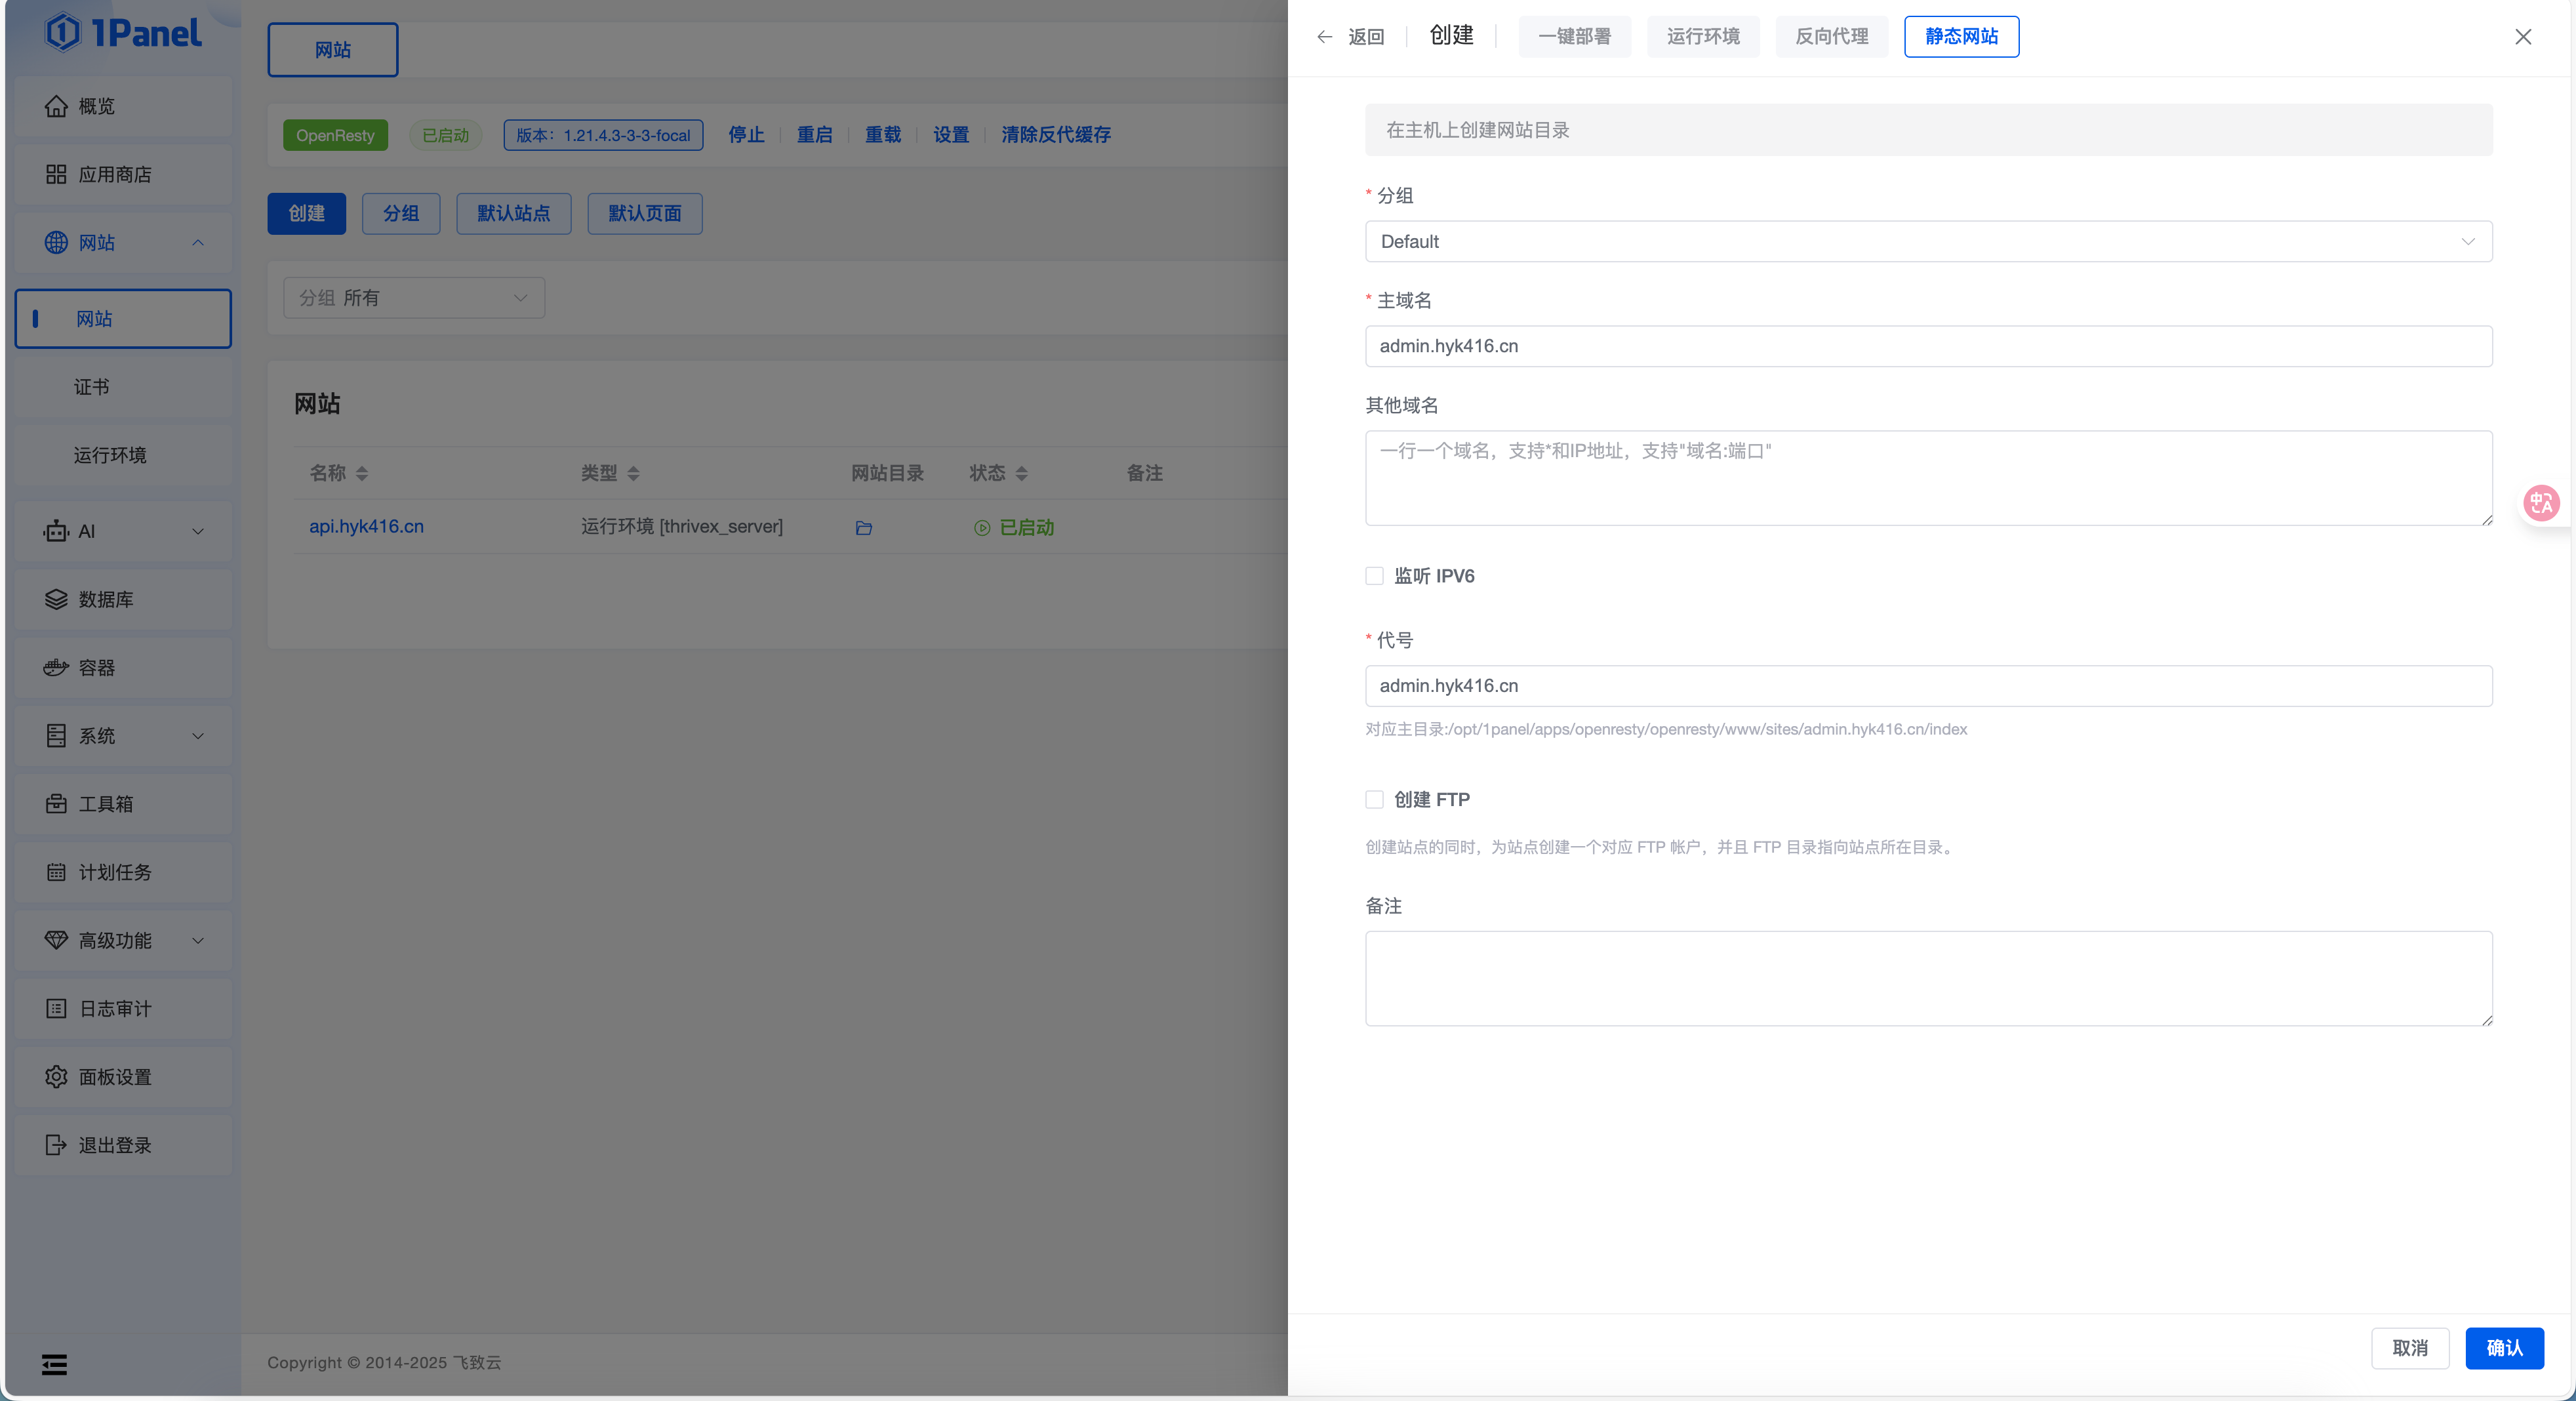This screenshot has height=1401, width=2576.
Task: Open the OpenResty 设置 link
Action: [x=951, y=135]
